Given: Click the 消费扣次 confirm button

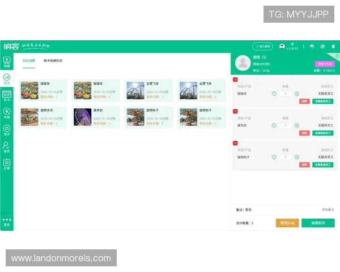Looking at the screenshot, I should click(318, 223).
